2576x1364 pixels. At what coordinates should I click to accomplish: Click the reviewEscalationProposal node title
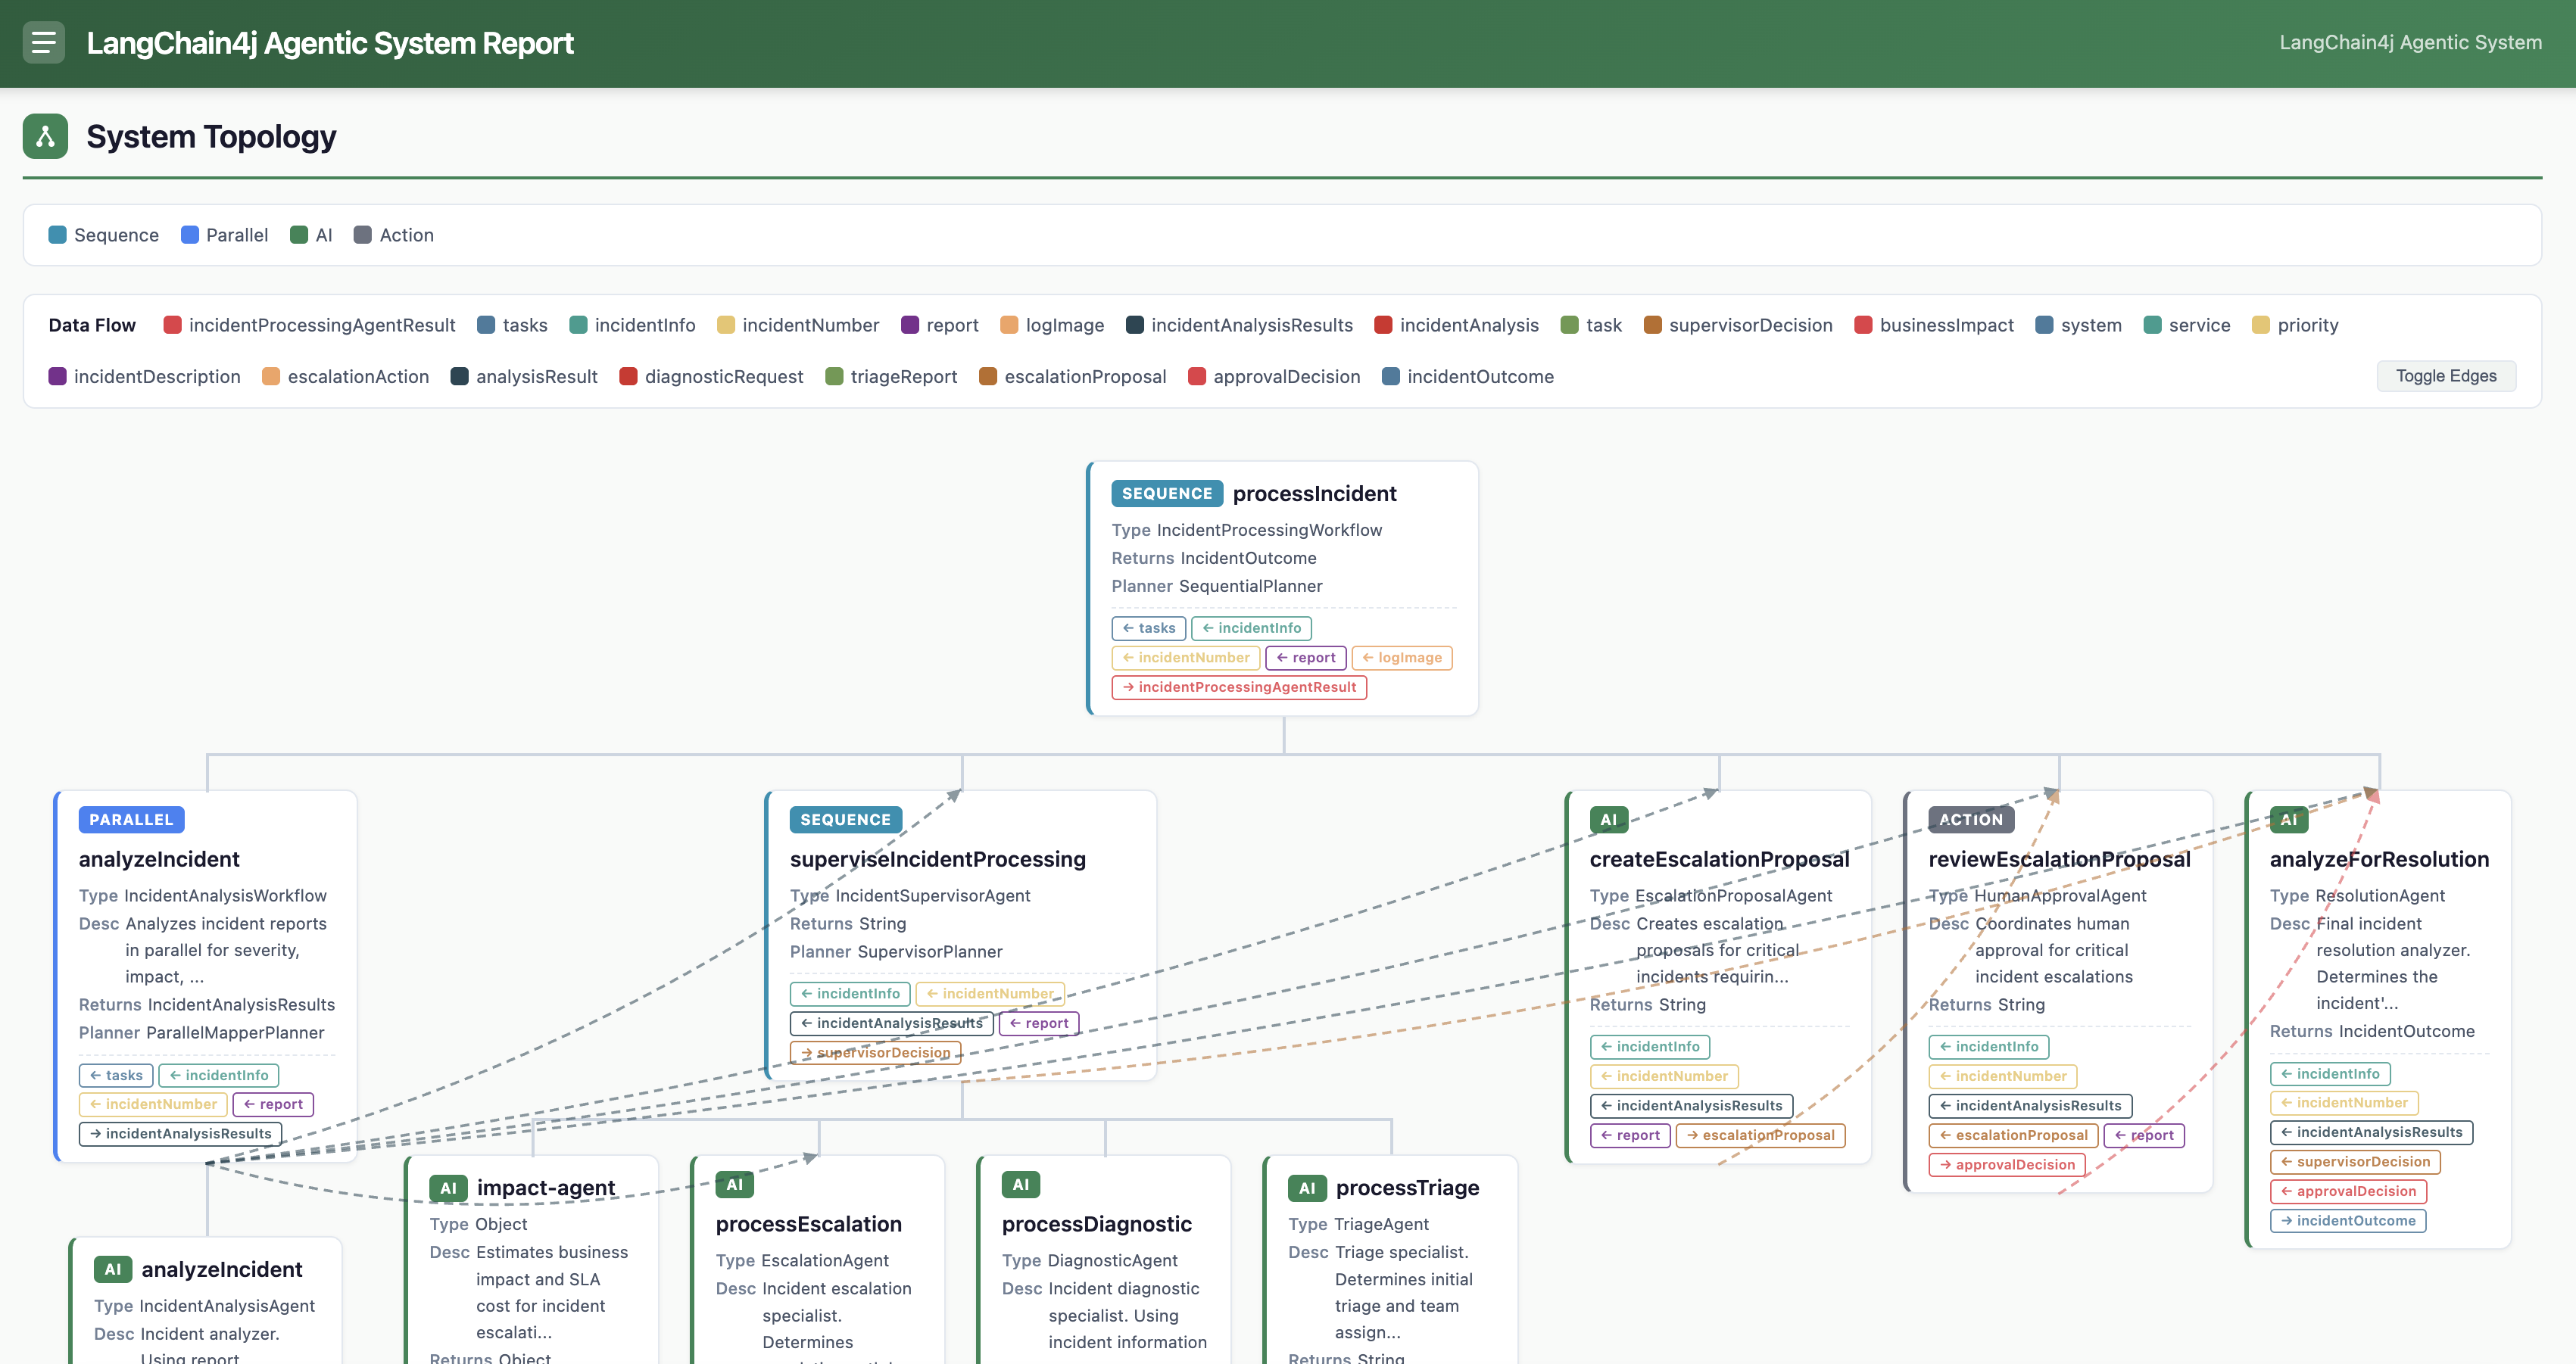pos(2059,860)
